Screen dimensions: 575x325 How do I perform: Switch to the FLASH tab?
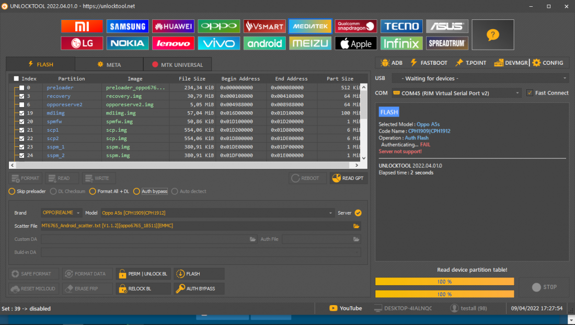click(41, 64)
